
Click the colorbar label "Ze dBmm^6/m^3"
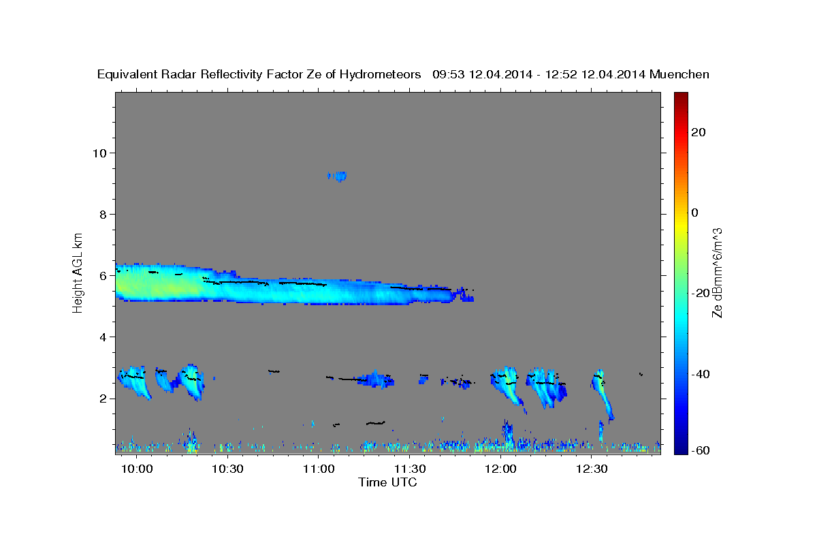pyautogui.click(x=717, y=272)
